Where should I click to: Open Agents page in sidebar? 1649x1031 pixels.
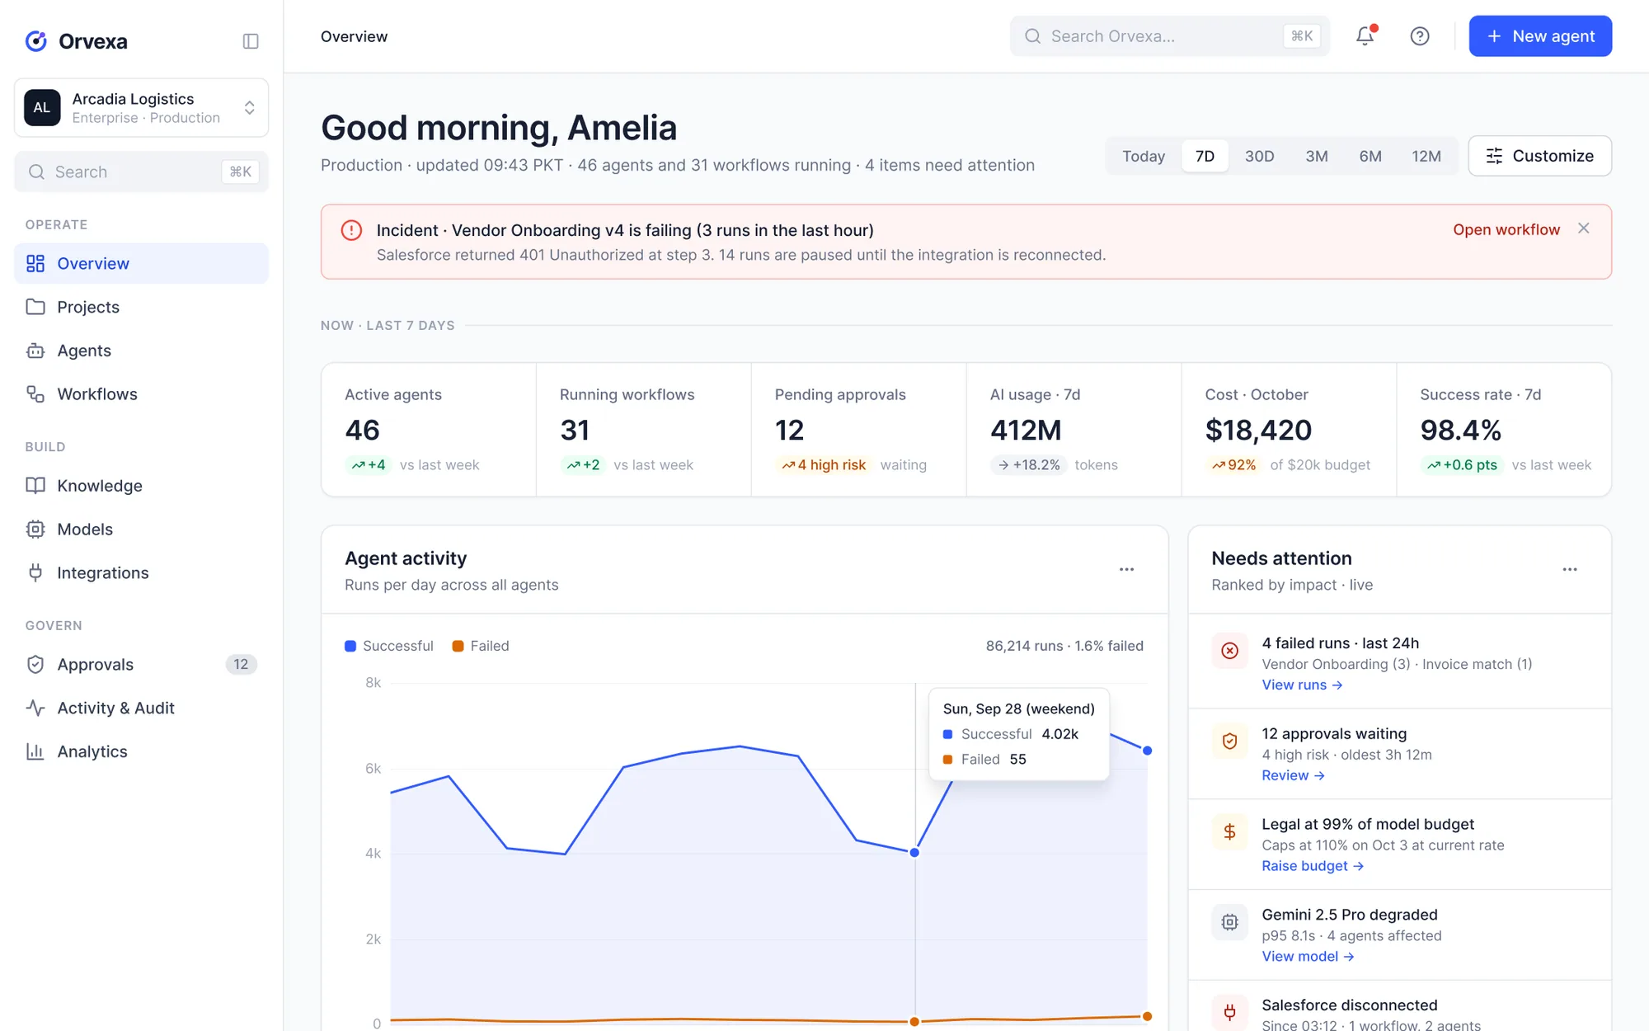(141, 351)
